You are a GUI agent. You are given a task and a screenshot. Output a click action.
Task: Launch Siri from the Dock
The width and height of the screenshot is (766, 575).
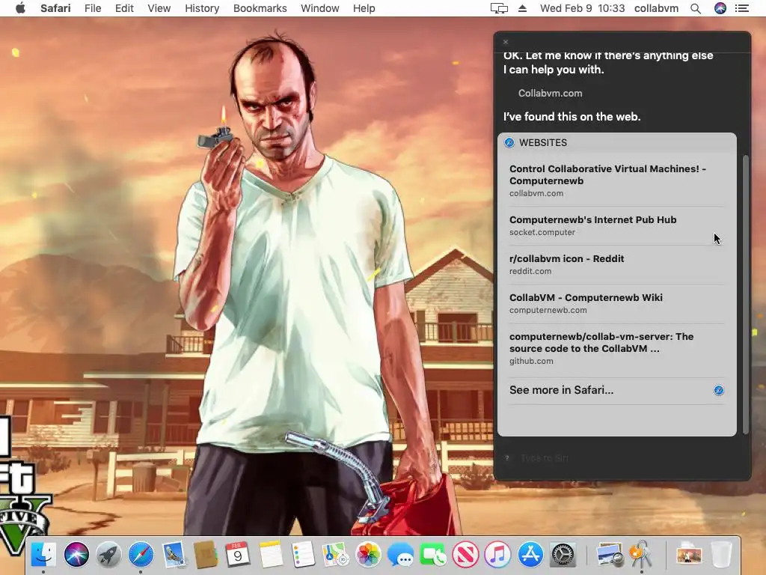point(76,555)
